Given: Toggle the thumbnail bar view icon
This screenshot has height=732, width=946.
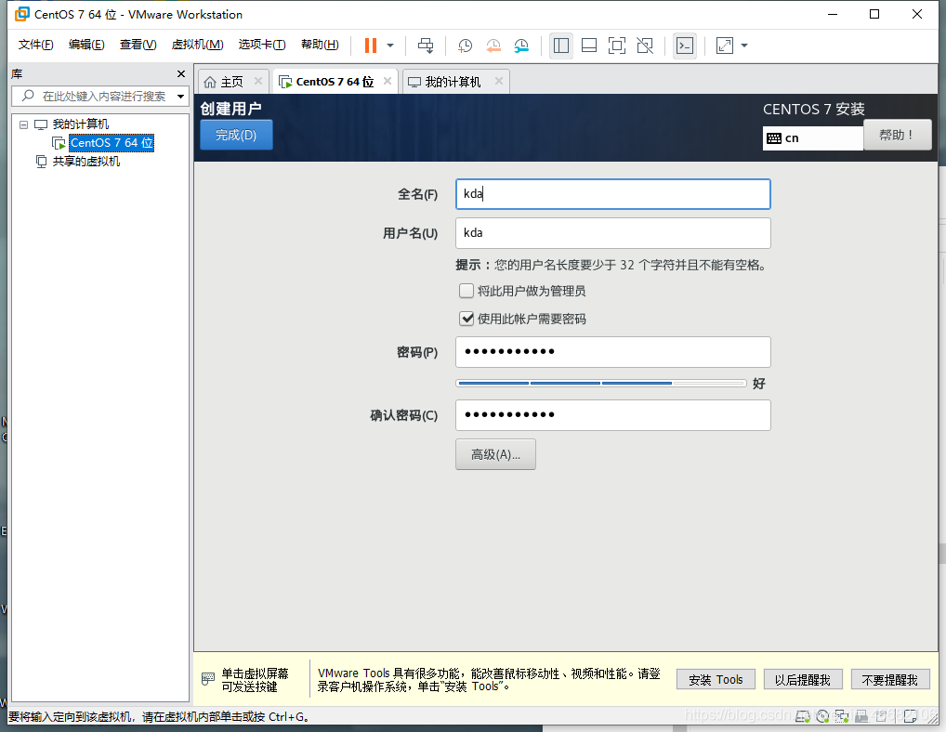Looking at the screenshot, I should click(x=589, y=46).
